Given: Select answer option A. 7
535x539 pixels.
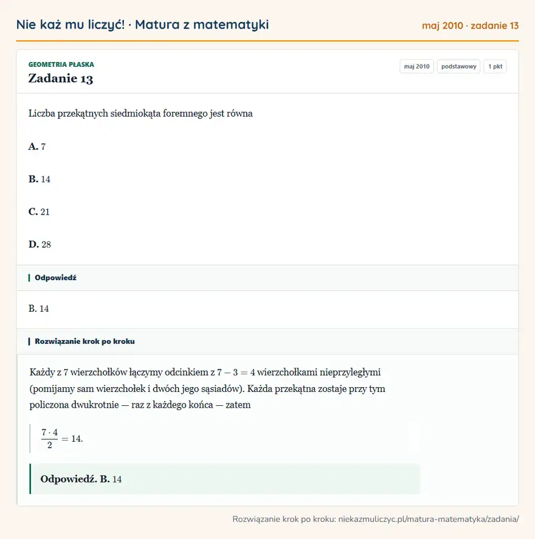Looking at the screenshot, I should tap(37, 147).
